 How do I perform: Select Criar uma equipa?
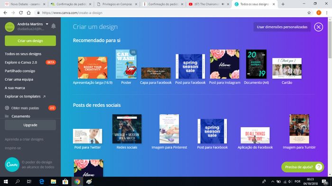click(x=19, y=79)
